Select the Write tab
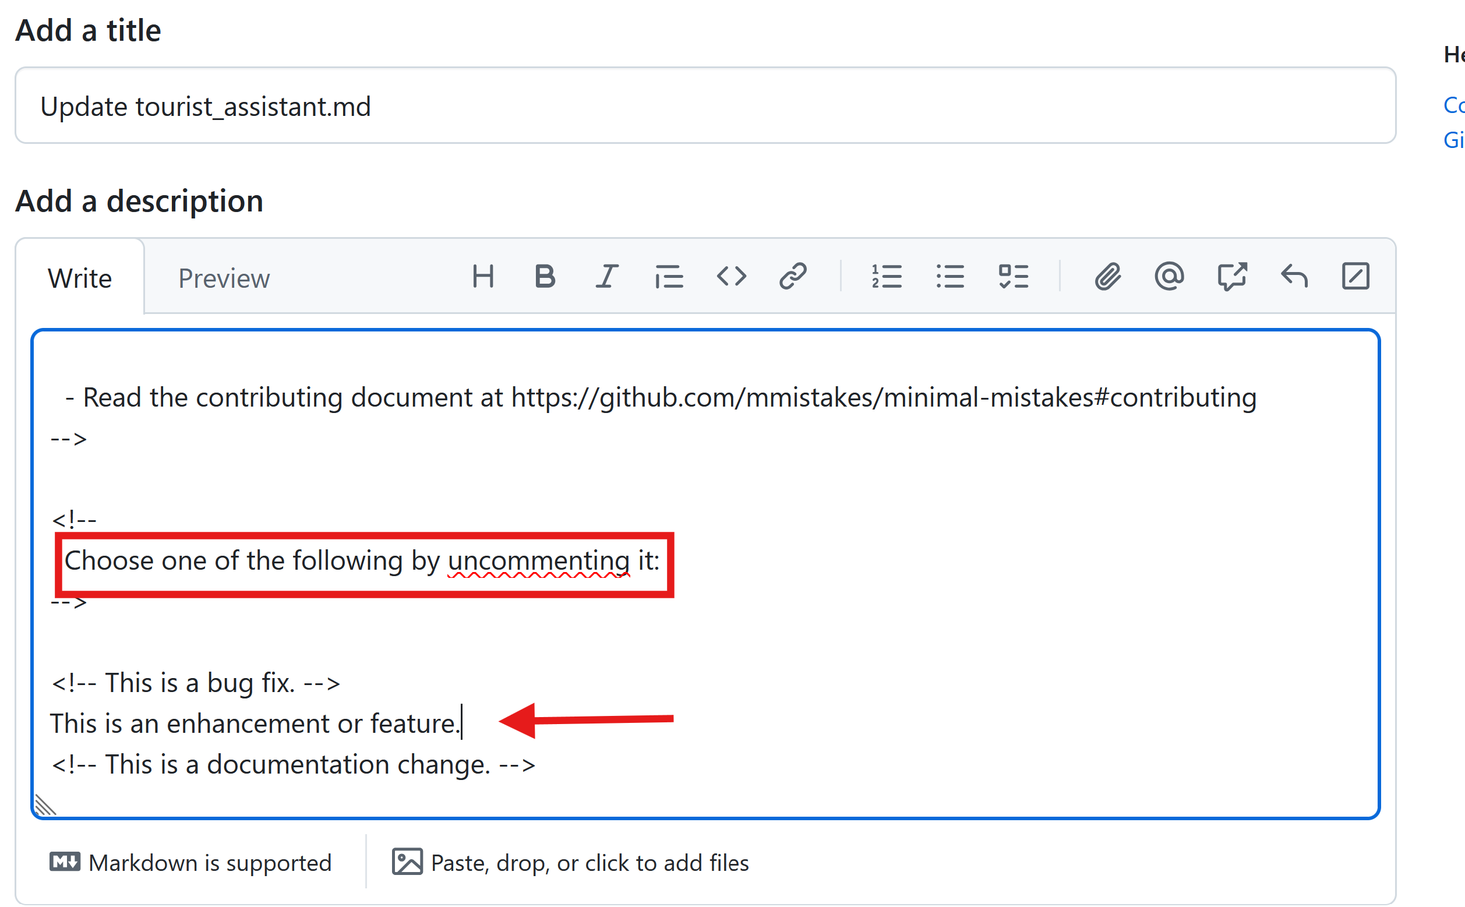1465x907 pixels. (x=80, y=279)
